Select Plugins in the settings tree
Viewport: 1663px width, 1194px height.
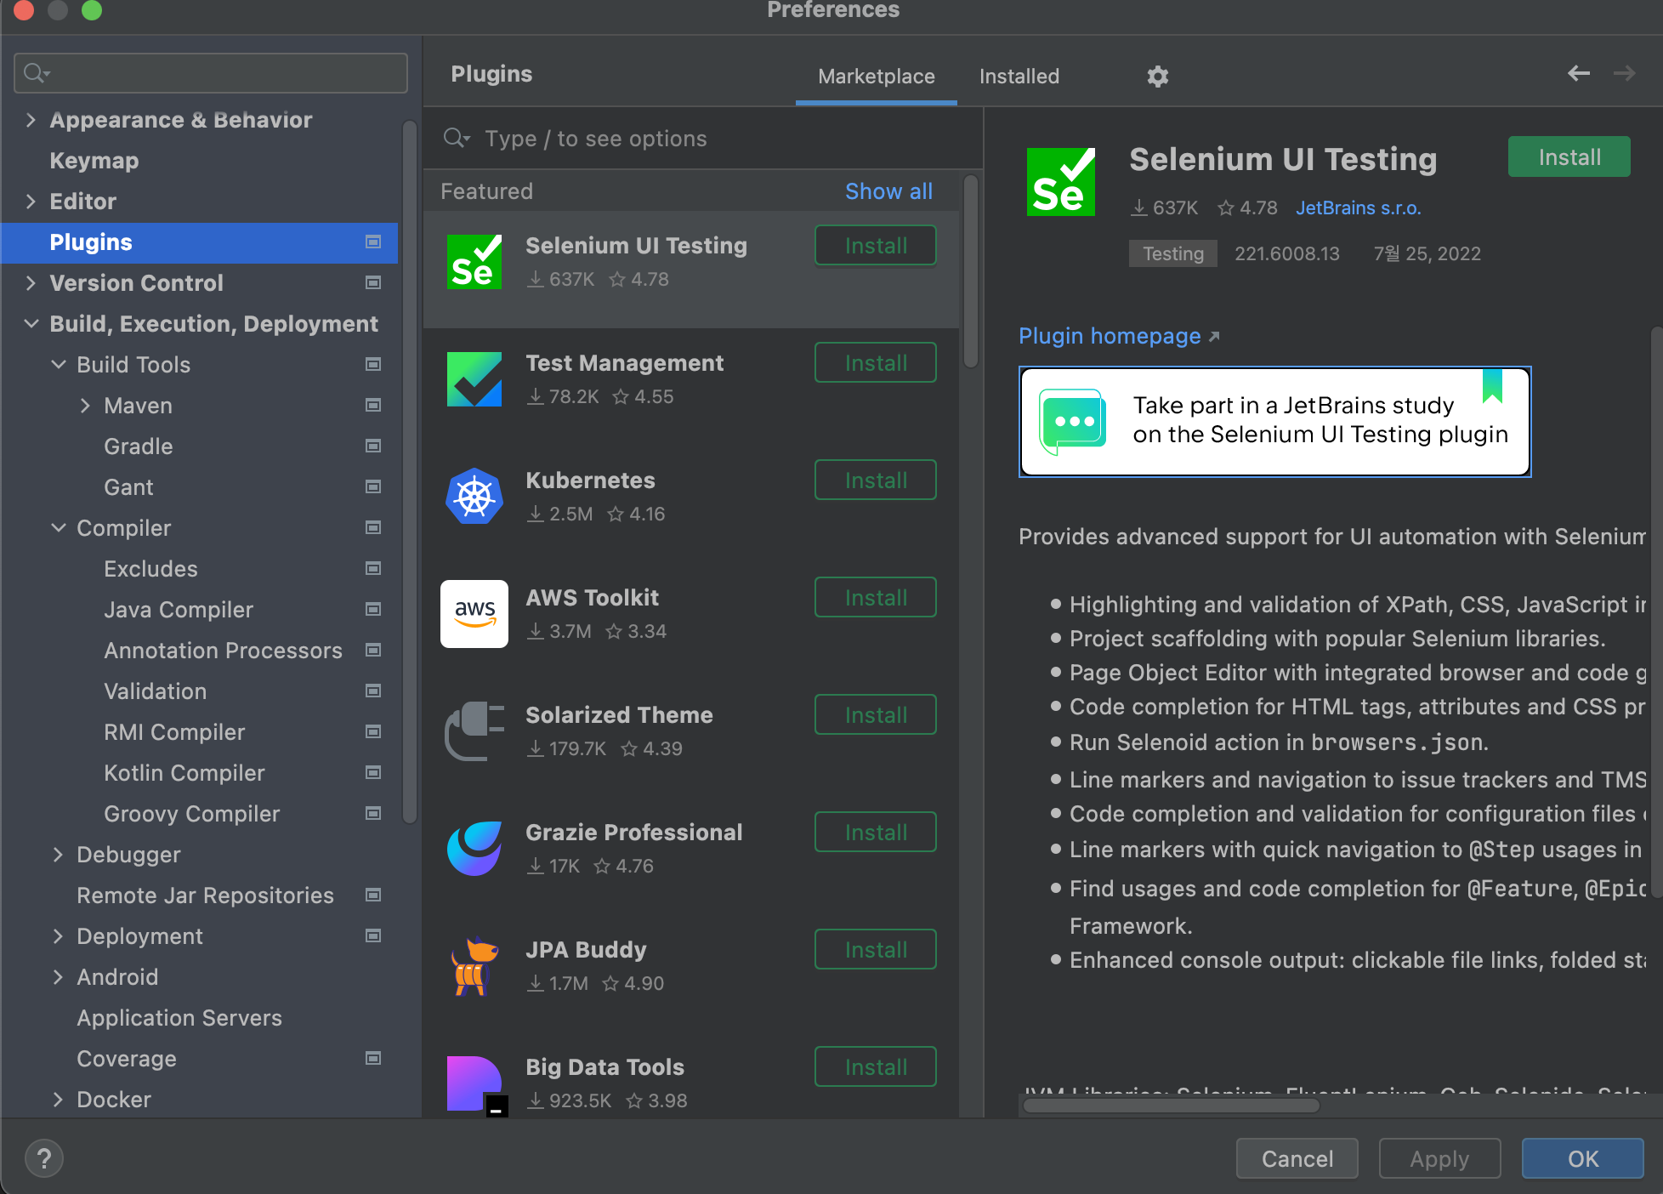click(x=200, y=242)
